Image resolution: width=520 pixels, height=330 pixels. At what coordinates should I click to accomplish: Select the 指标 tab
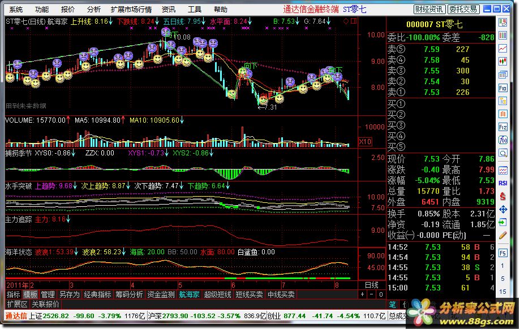13,294
